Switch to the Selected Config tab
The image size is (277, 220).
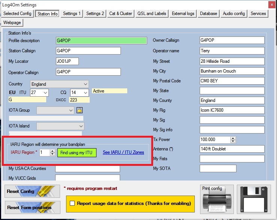17,14
